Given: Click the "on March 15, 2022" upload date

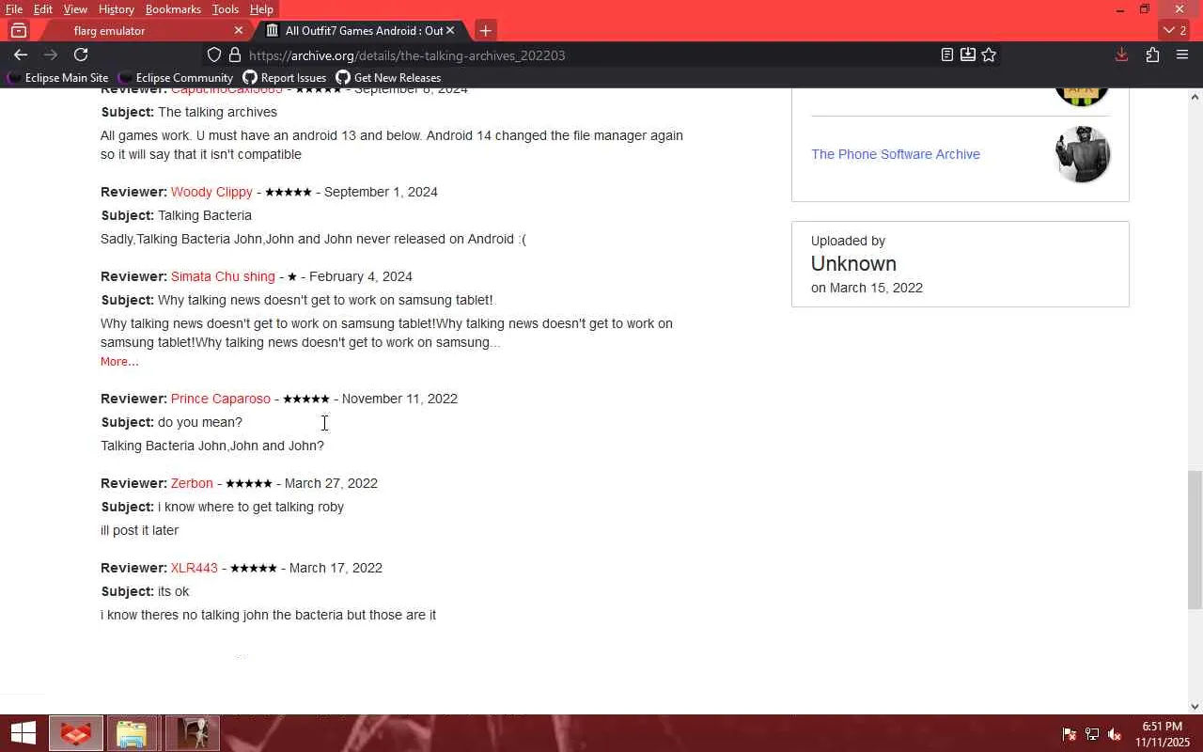Looking at the screenshot, I should tap(867, 288).
